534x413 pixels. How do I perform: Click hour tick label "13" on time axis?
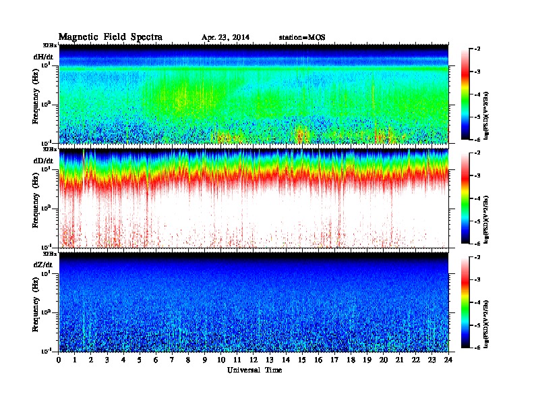(270, 360)
